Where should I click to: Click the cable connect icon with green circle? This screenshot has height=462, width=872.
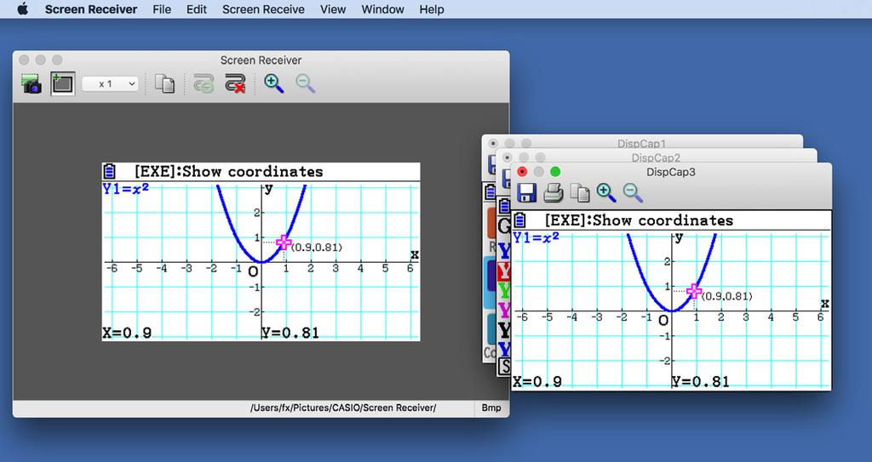[x=204, y=84]
